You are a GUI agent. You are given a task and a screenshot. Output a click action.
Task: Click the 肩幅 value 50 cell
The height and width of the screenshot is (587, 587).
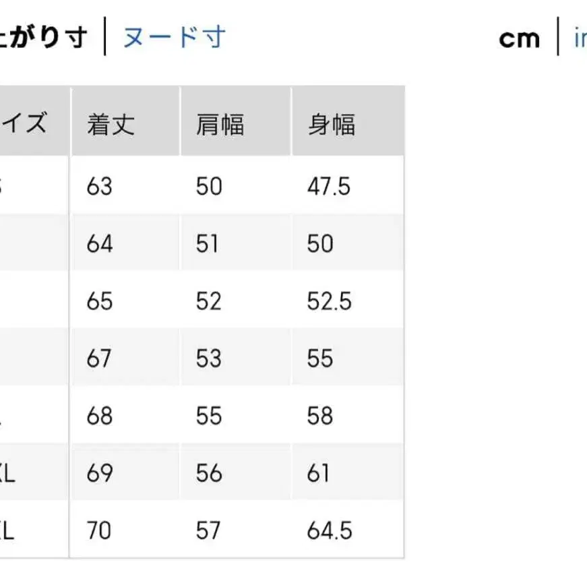210,186
